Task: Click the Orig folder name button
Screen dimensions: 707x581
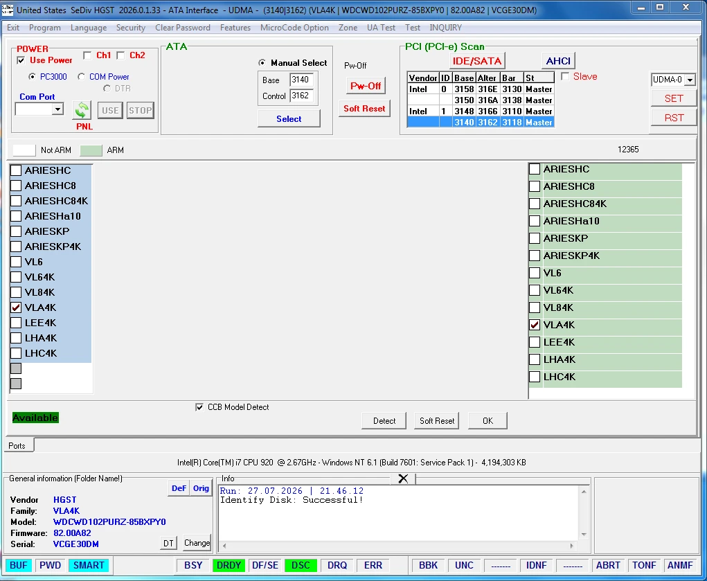Action: (201, 488)
